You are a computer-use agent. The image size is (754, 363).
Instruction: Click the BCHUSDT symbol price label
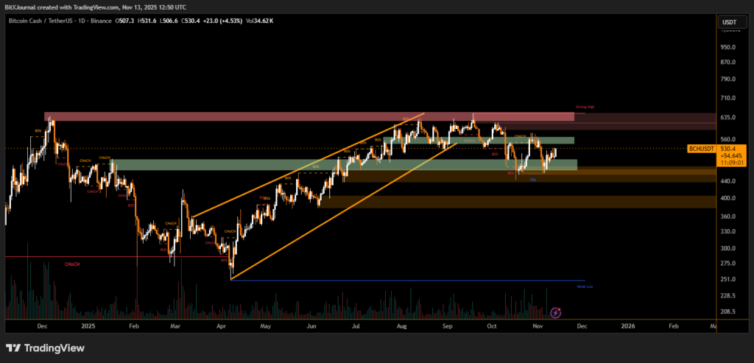coord(702,149)
